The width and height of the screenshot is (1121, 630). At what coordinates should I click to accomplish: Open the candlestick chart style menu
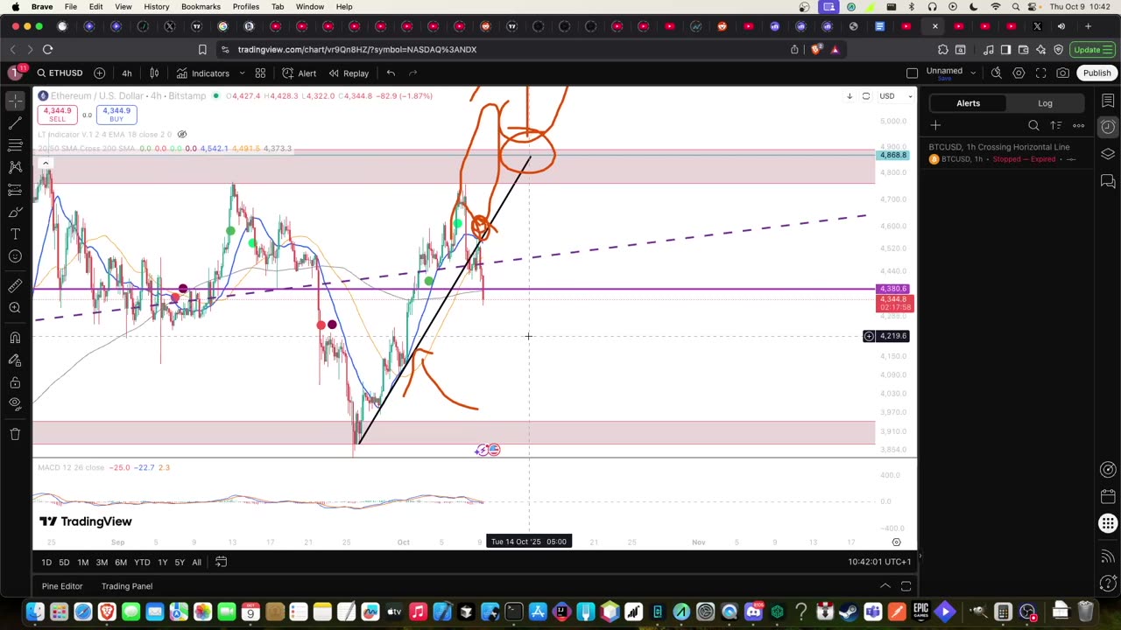[x=154, y=73]
